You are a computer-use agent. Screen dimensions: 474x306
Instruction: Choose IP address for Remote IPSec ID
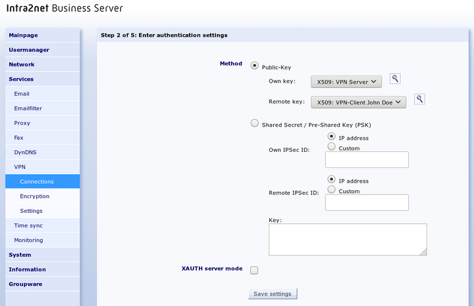coord(332,179)
